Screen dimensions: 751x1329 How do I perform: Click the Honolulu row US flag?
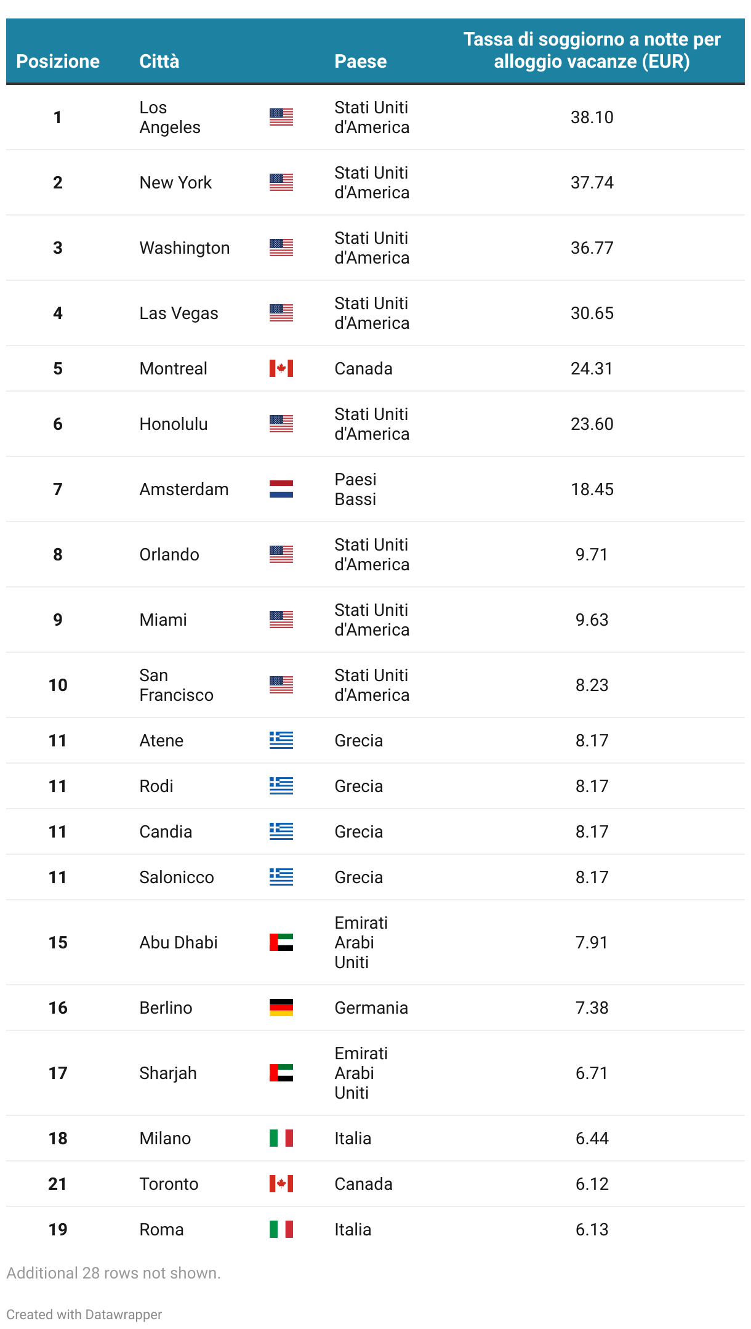[281, 424]
